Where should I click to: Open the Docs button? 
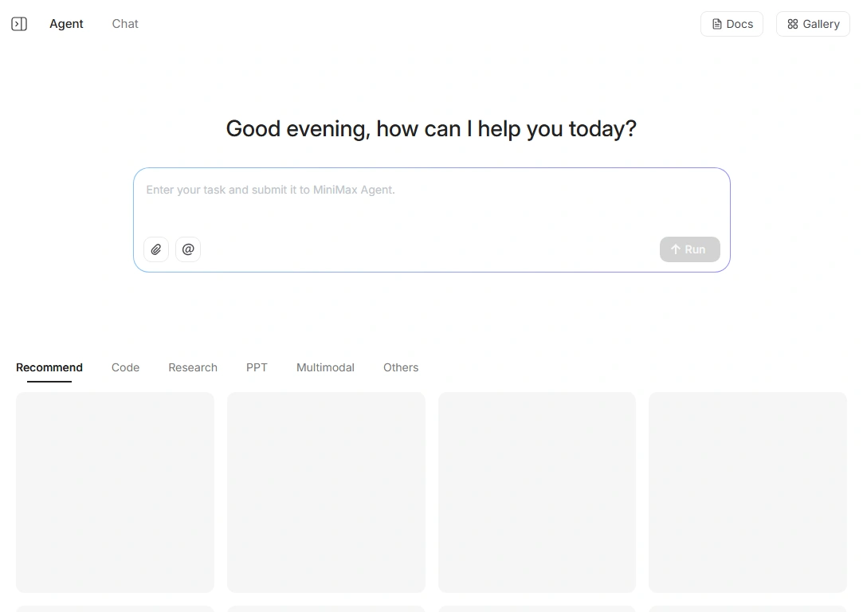[x=732, y=24]
